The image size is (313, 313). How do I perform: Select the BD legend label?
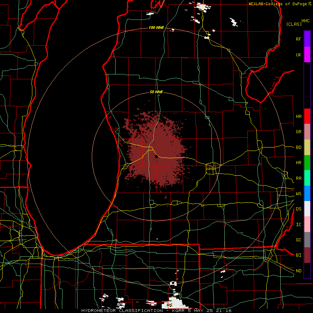coord(298,147)
